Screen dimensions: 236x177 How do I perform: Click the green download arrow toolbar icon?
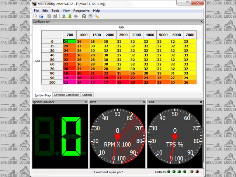click(x=70, y=16)
